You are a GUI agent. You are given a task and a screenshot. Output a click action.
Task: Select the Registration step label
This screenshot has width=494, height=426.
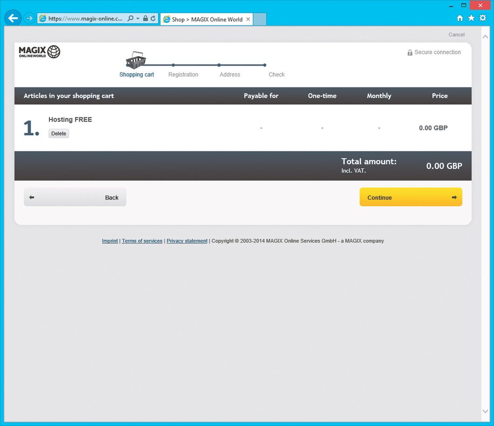[x=183, y=74]
